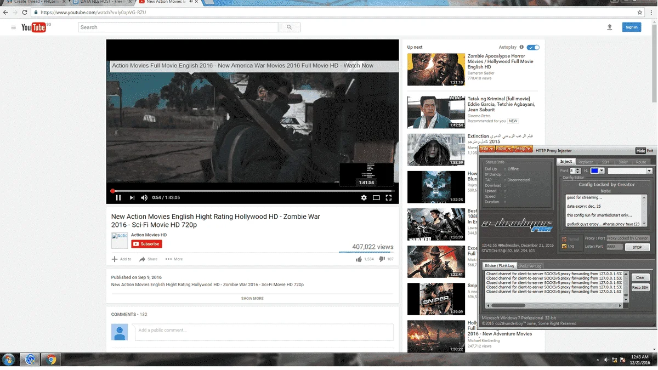Viewport: 658px width, 370px height.
Task: Select the Bitvise / PLink Log tab
Action: pyautogui.click(x=500, y=266)
